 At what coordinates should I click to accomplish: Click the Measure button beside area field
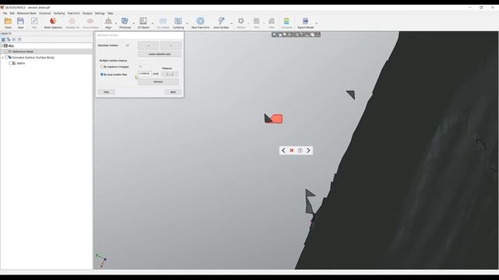click(170, 75)
